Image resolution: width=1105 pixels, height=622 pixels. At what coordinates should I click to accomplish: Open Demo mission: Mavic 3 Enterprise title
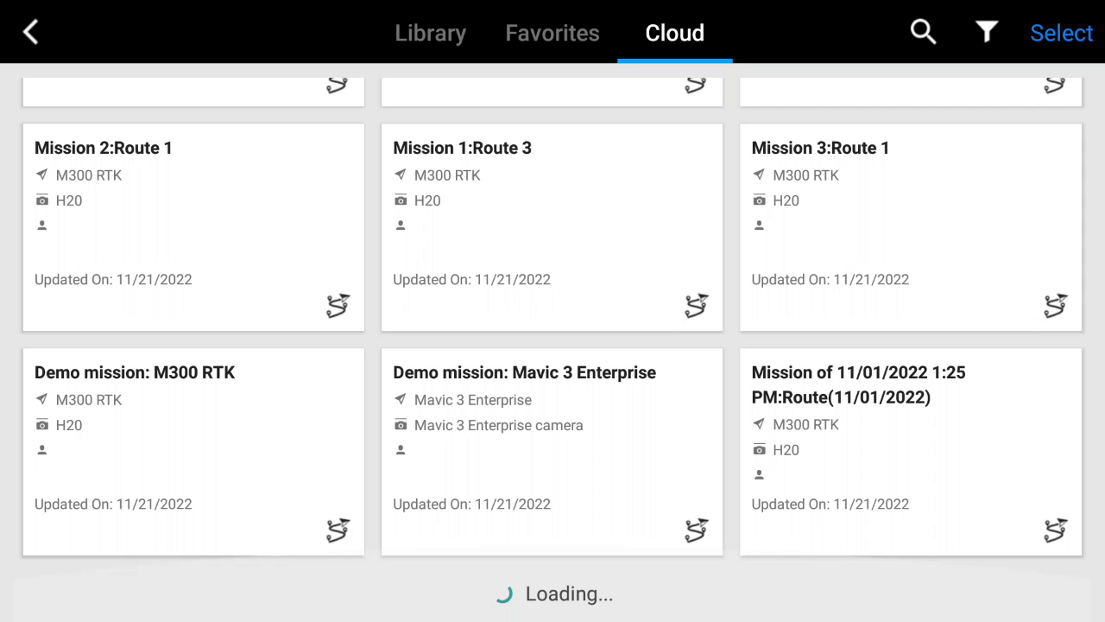(x=524, y=372)
